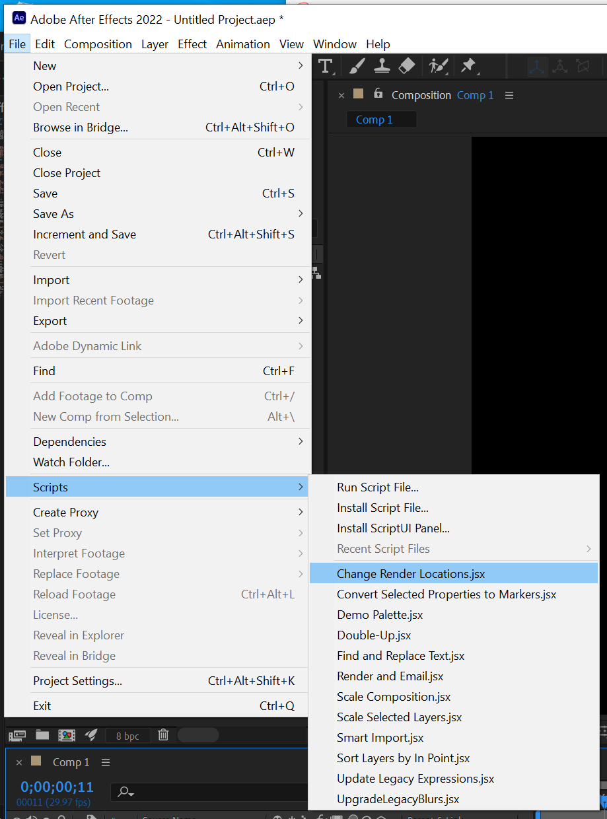Choose Open Project... from File menu

click(x=157, y=87)
